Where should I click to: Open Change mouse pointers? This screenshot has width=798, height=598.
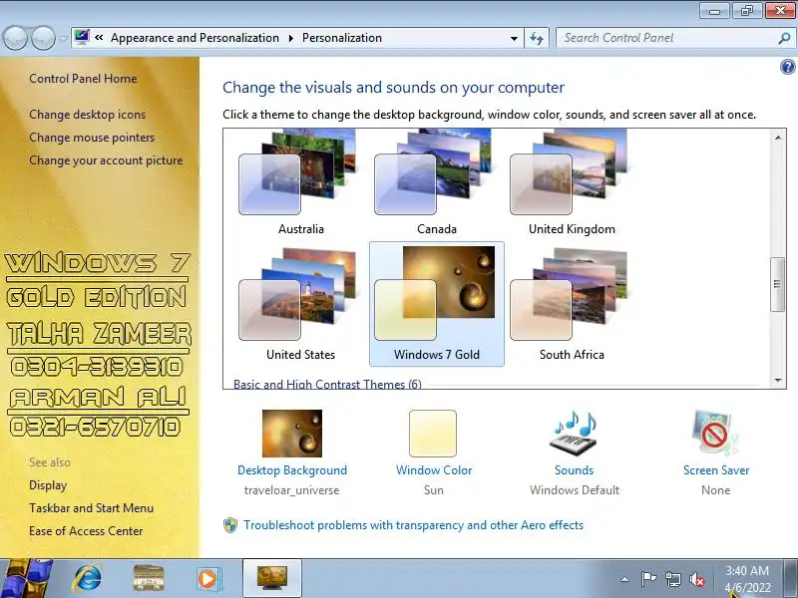(x=92, y=138)
